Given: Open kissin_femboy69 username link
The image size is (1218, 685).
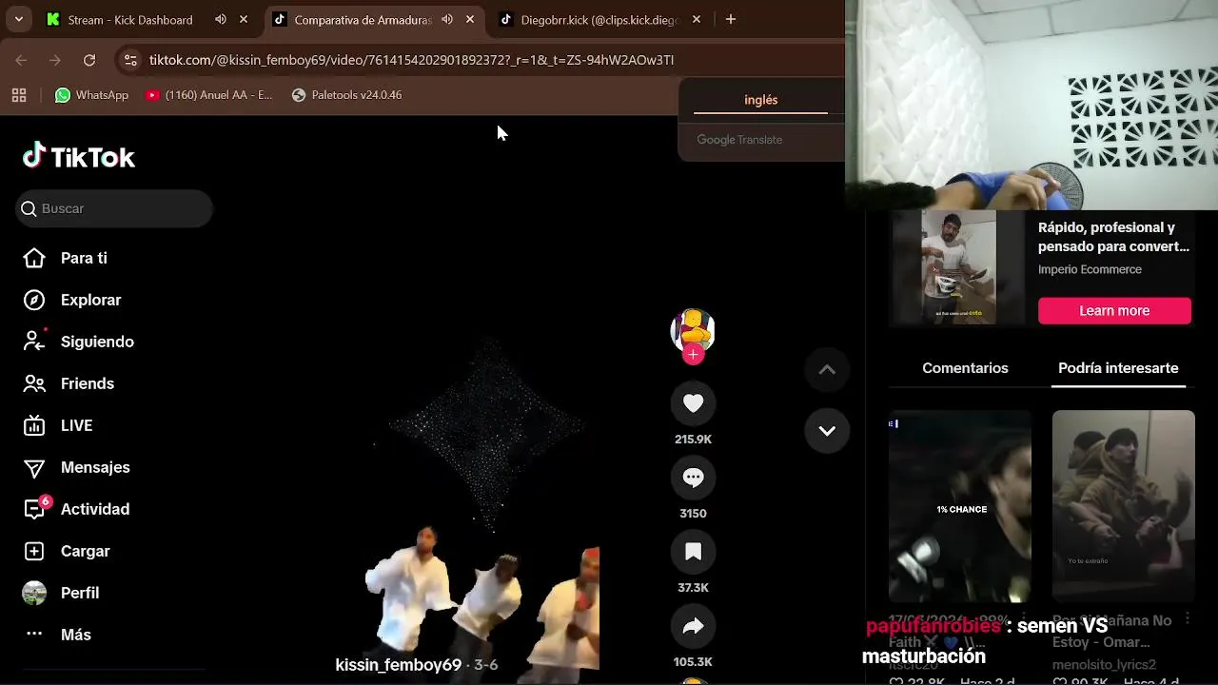Looking at the screenshot, I should [x=398, y=665].
